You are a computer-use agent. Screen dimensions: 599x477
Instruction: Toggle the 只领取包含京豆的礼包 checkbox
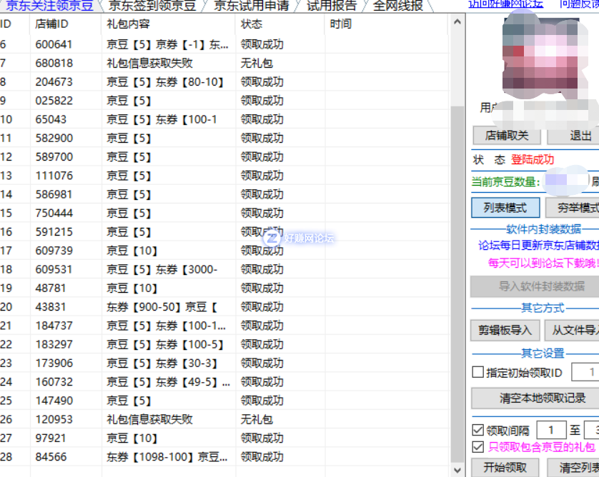coord(478,446)
